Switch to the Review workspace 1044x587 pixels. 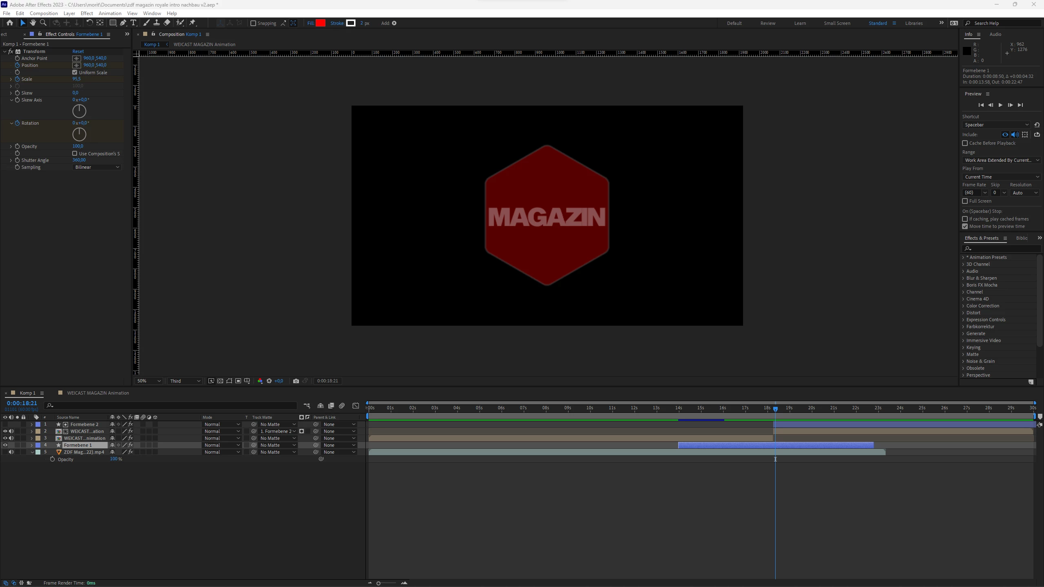point(768,23)
